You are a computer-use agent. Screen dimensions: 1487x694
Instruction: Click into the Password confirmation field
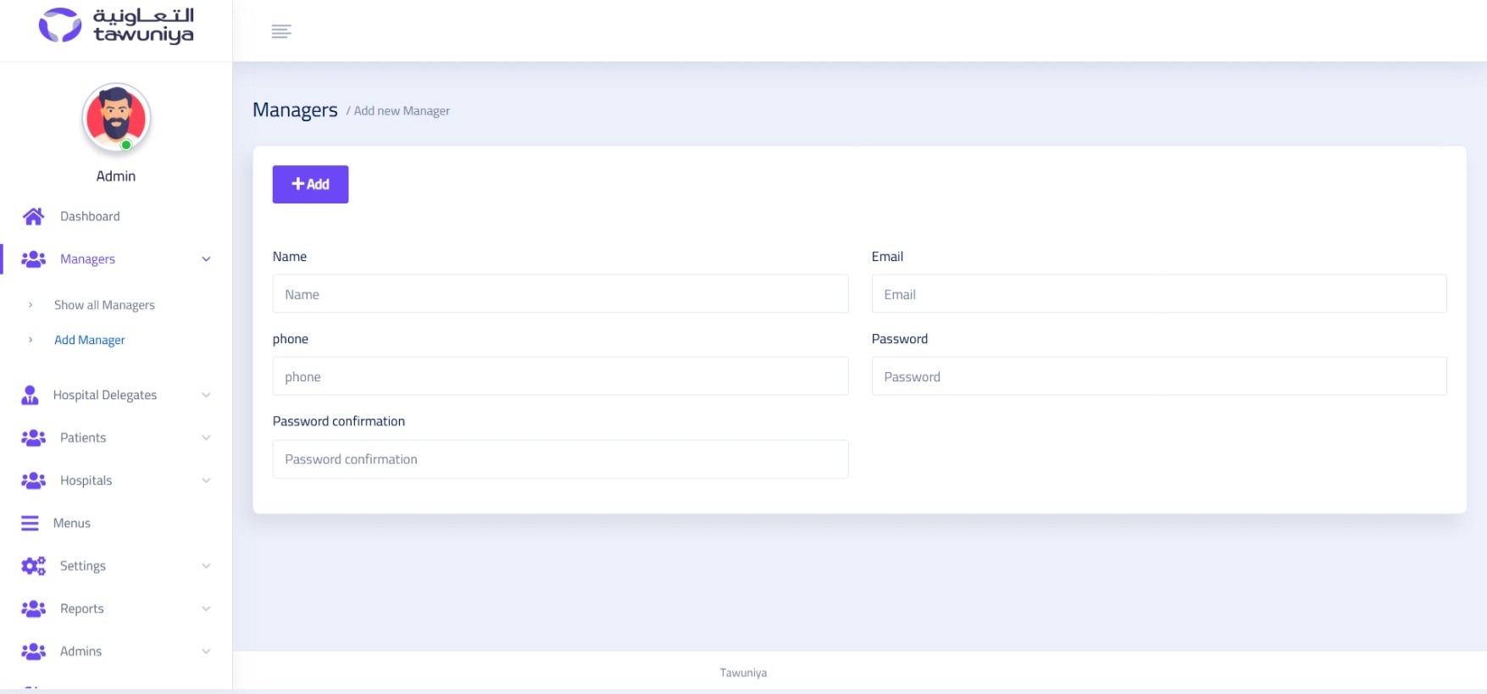point(560,459)
